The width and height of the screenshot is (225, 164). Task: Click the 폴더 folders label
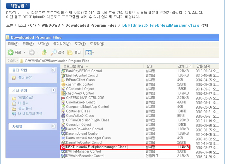tap(78, 52)
